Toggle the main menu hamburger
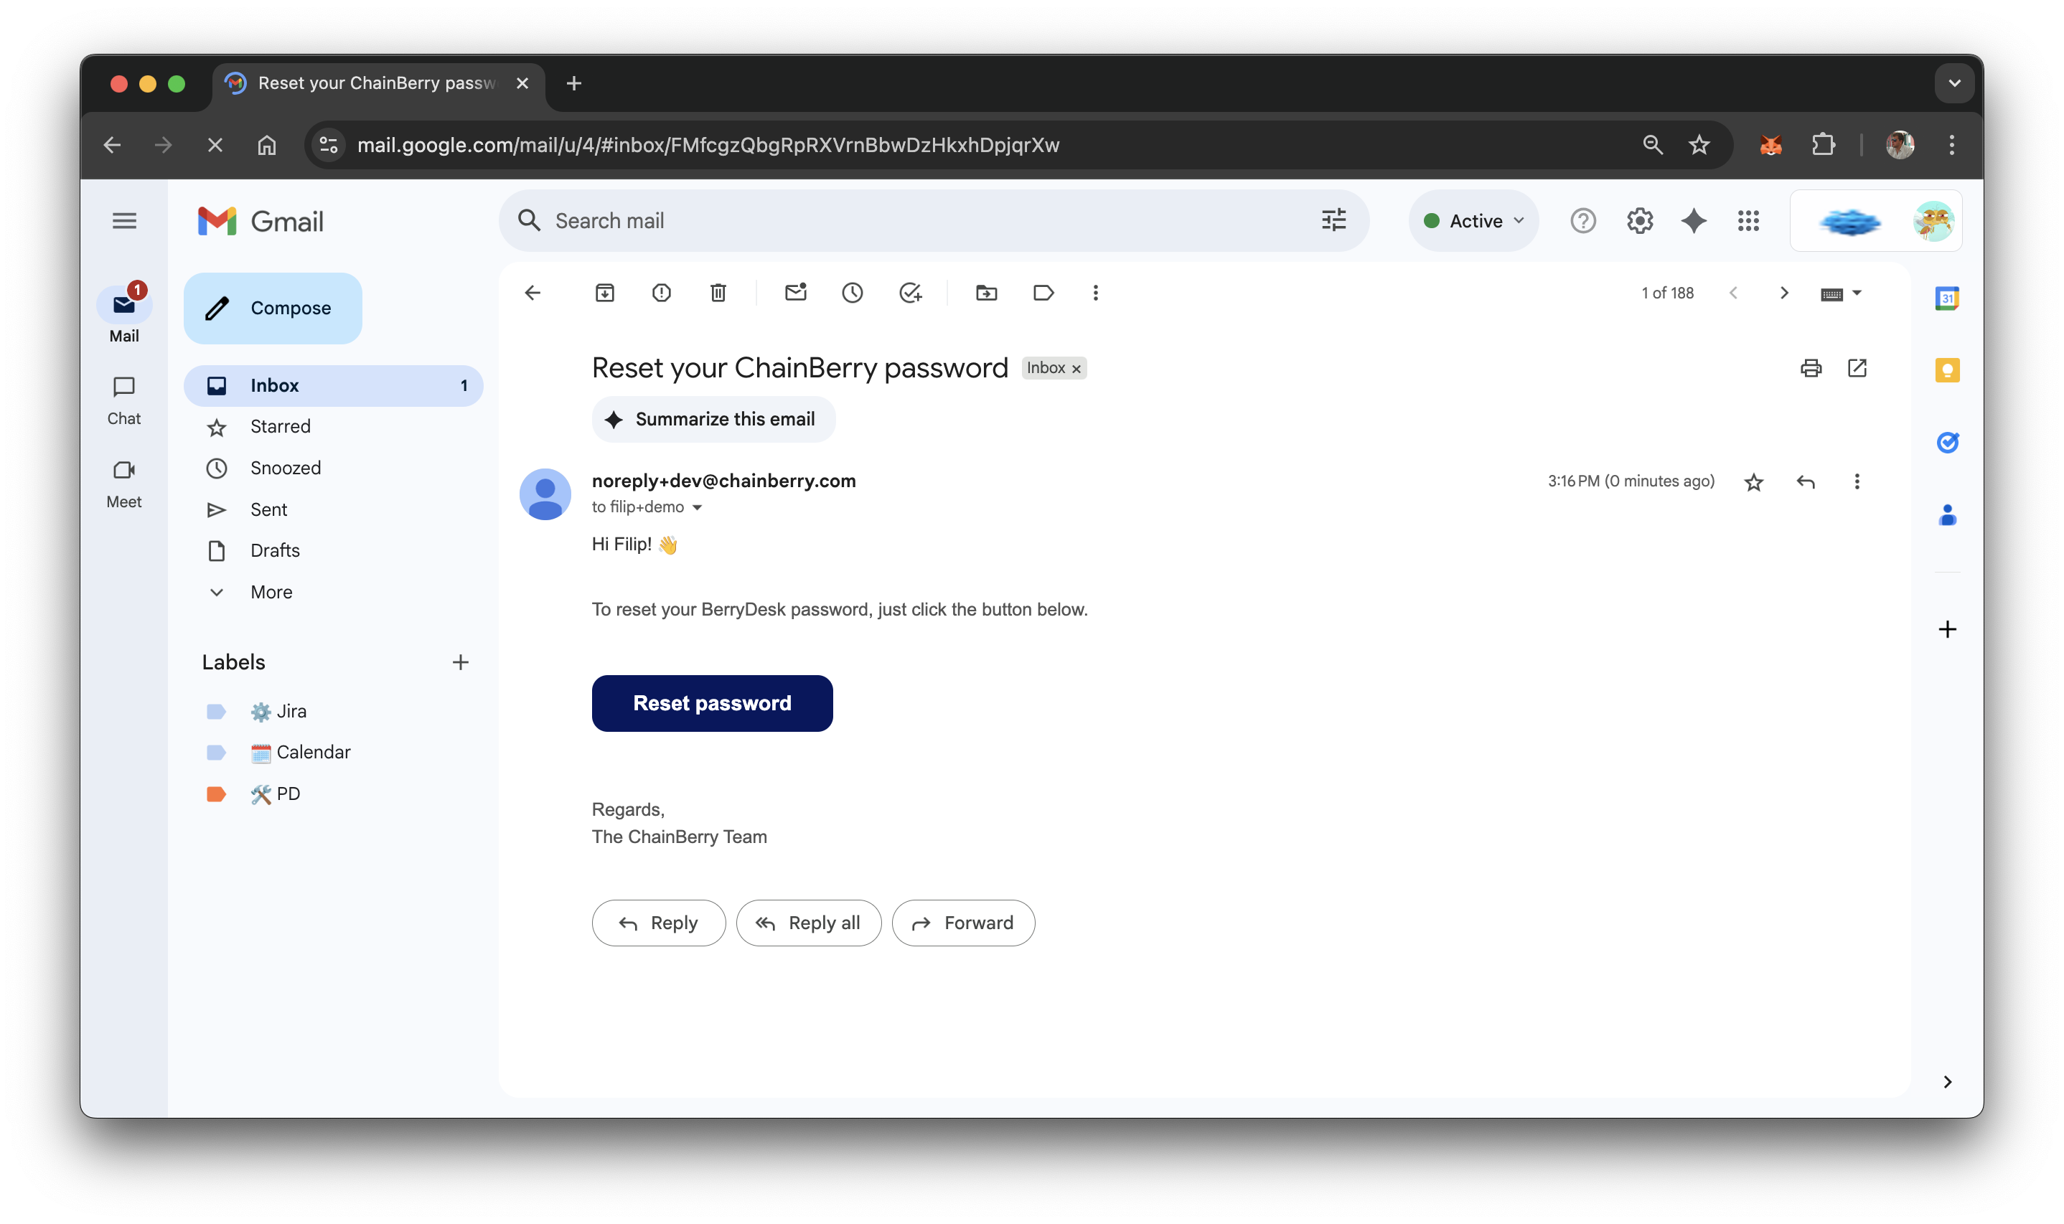This screenshot has height=1224, width=2064. pyautogui.click(x=125, y=221)
